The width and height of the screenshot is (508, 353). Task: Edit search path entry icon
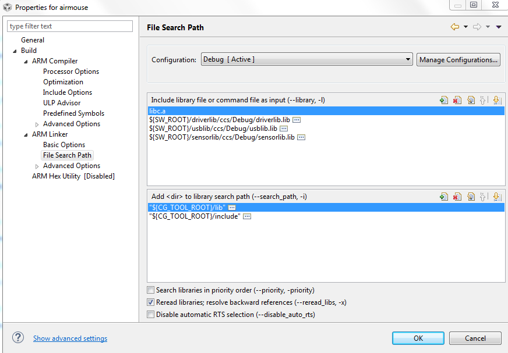(471, 197)
